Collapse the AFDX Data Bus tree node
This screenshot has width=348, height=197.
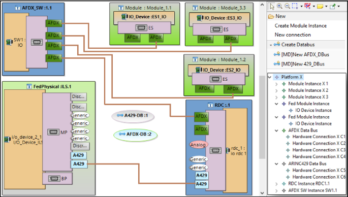(x=276, y=130)
